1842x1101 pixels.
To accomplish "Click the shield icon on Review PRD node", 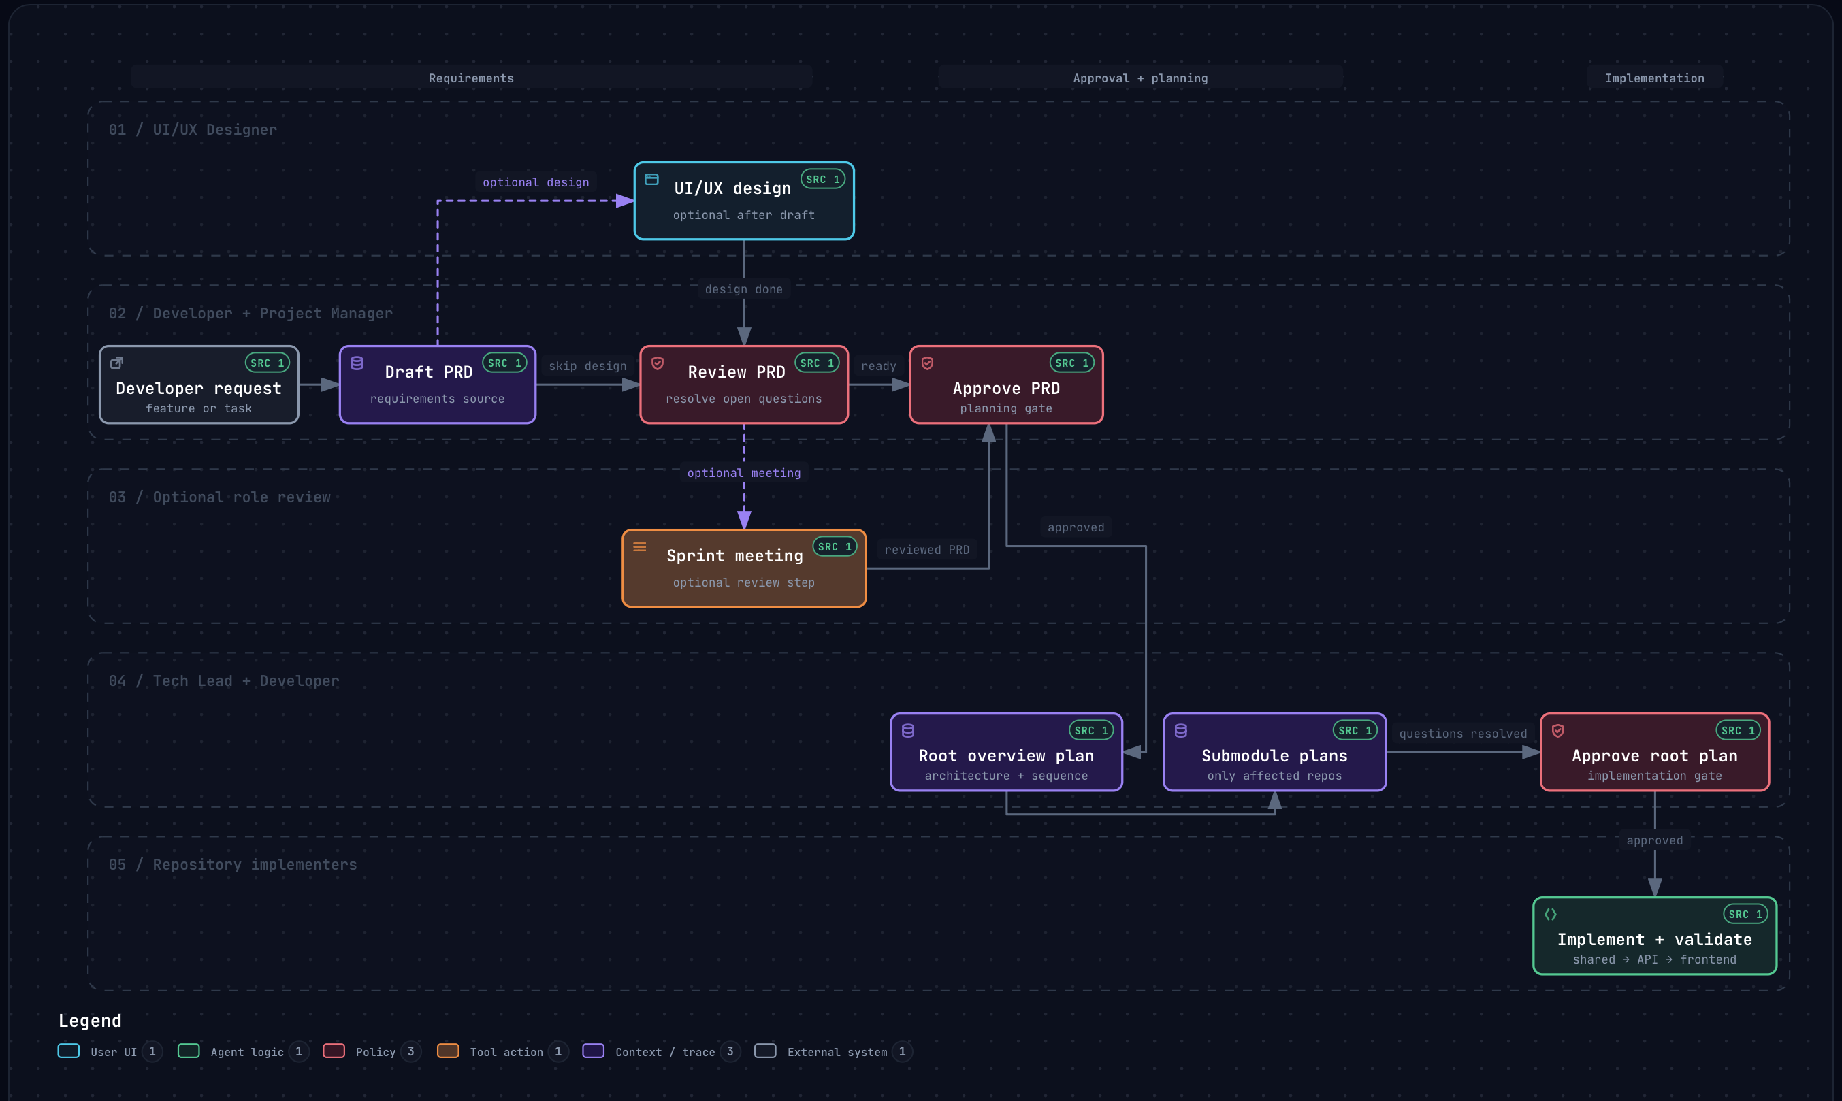I will (x=658, y=363).
